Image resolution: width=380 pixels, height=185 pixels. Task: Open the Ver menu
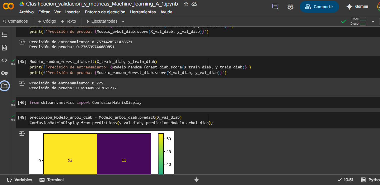click(58, 12)
